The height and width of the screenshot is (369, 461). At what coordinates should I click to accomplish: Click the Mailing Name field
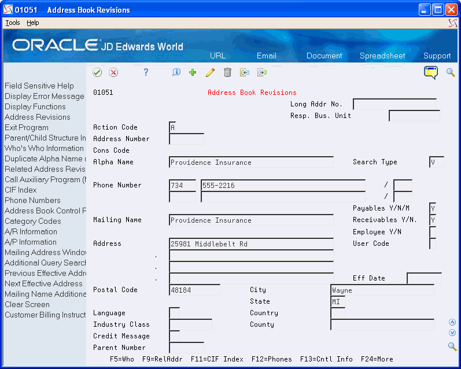[252, 220]
